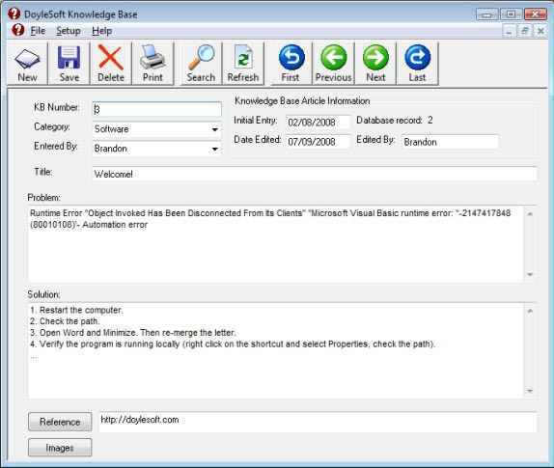Click the Images button

[x=60, y=448]
